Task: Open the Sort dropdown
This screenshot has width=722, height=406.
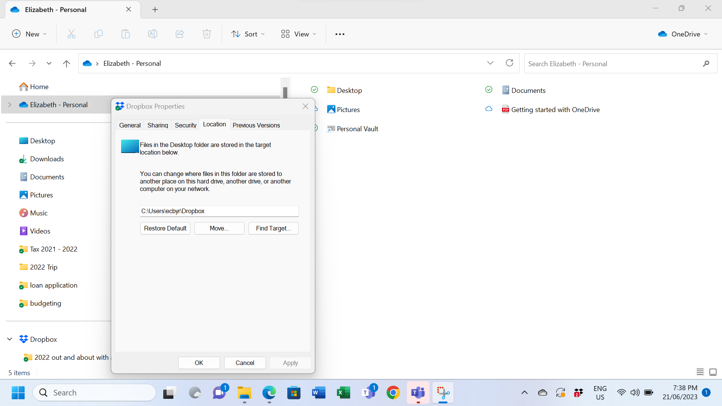Action: point(248,34)
